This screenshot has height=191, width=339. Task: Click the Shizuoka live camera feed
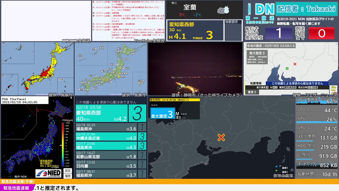(x=195, y=68)
